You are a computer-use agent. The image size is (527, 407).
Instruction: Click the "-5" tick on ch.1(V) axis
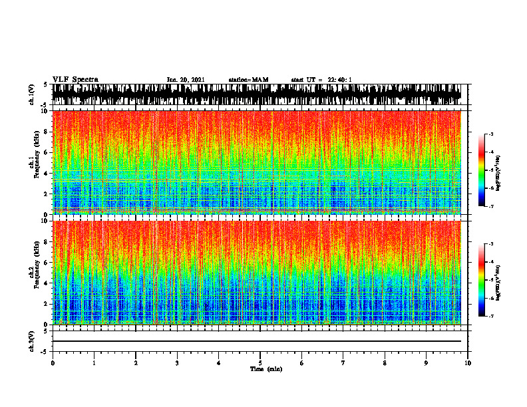pyautogui.click(x=45, y=105)
